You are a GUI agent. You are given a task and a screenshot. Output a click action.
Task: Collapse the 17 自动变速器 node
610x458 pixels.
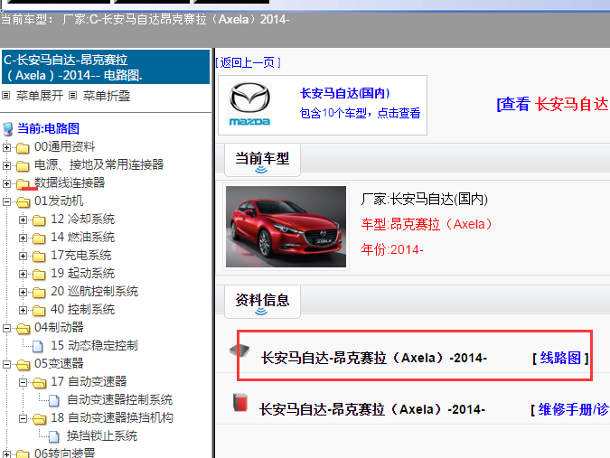[23, 383]
